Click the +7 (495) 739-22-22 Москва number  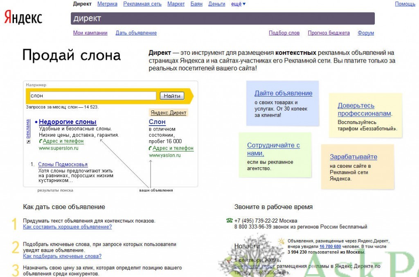click(266, 221)
